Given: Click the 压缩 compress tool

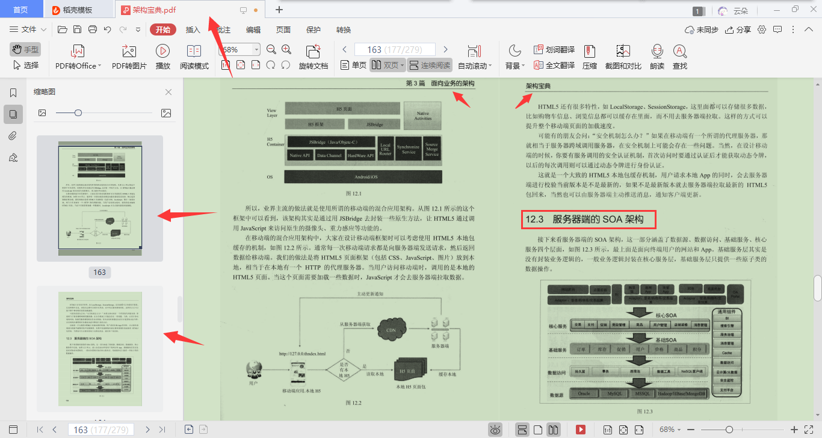Looking at the screenshot, I should pyautogui.click(x=590, y=58).
